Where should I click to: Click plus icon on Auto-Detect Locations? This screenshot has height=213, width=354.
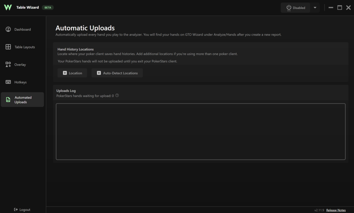(99, 73)
